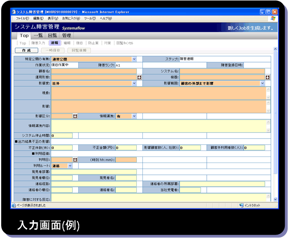Click the 発見者職位 input field

point(62,178)
